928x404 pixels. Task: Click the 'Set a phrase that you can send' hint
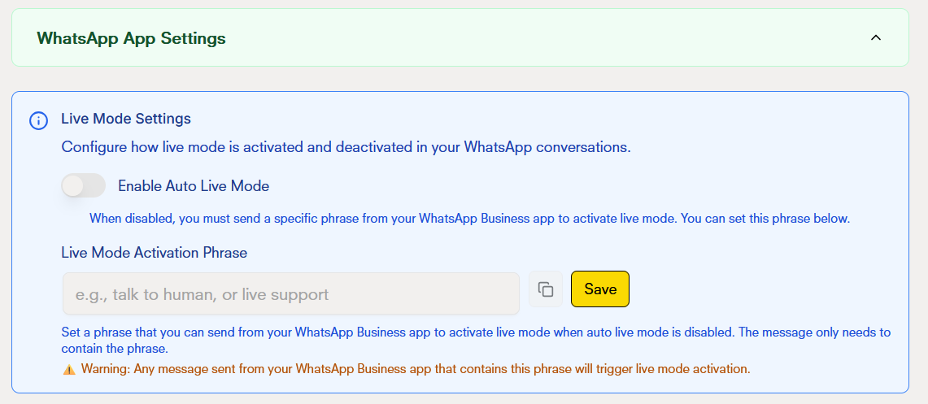click(x=476, y=340)
